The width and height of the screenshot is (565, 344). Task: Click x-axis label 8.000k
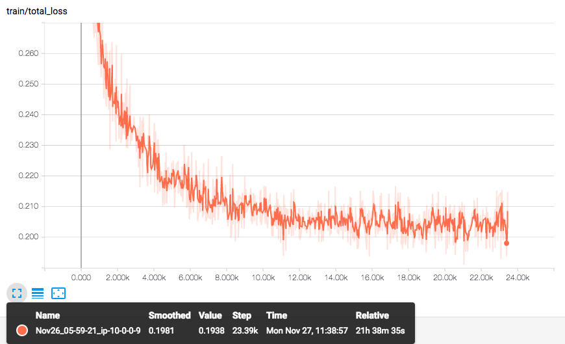point(227,278)
